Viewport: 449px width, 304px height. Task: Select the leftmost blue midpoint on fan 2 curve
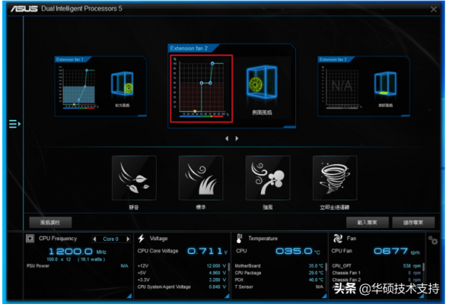(x=201, y=83)
